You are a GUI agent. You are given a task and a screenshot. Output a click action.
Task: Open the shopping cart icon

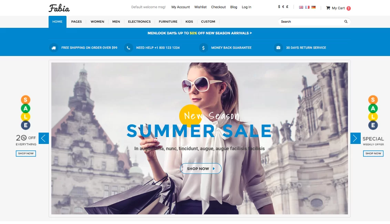click(x=328, y=8)
